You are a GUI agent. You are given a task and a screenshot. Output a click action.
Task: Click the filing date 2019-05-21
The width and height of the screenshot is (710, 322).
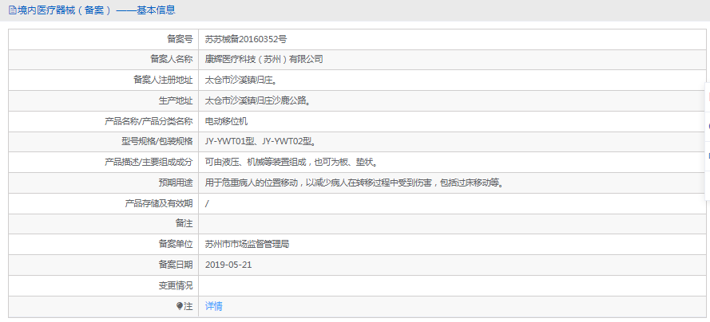(x=228, y=265)
